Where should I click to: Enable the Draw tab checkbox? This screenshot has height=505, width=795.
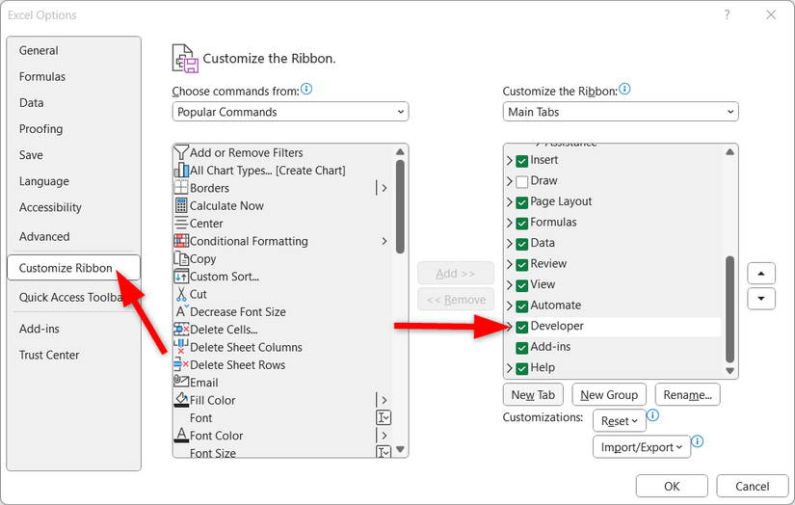[521, 181]
